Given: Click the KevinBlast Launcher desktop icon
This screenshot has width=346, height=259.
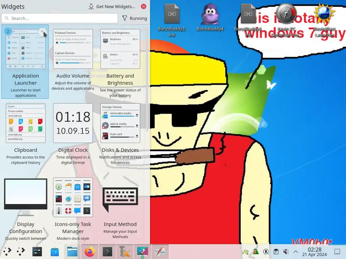Looking at the screenshot, I should [324, 20].
